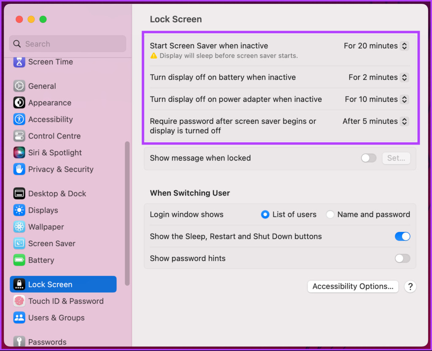432x351 pixels.
Task: Switch to Users & Groups settings
Action: [57, 318]
